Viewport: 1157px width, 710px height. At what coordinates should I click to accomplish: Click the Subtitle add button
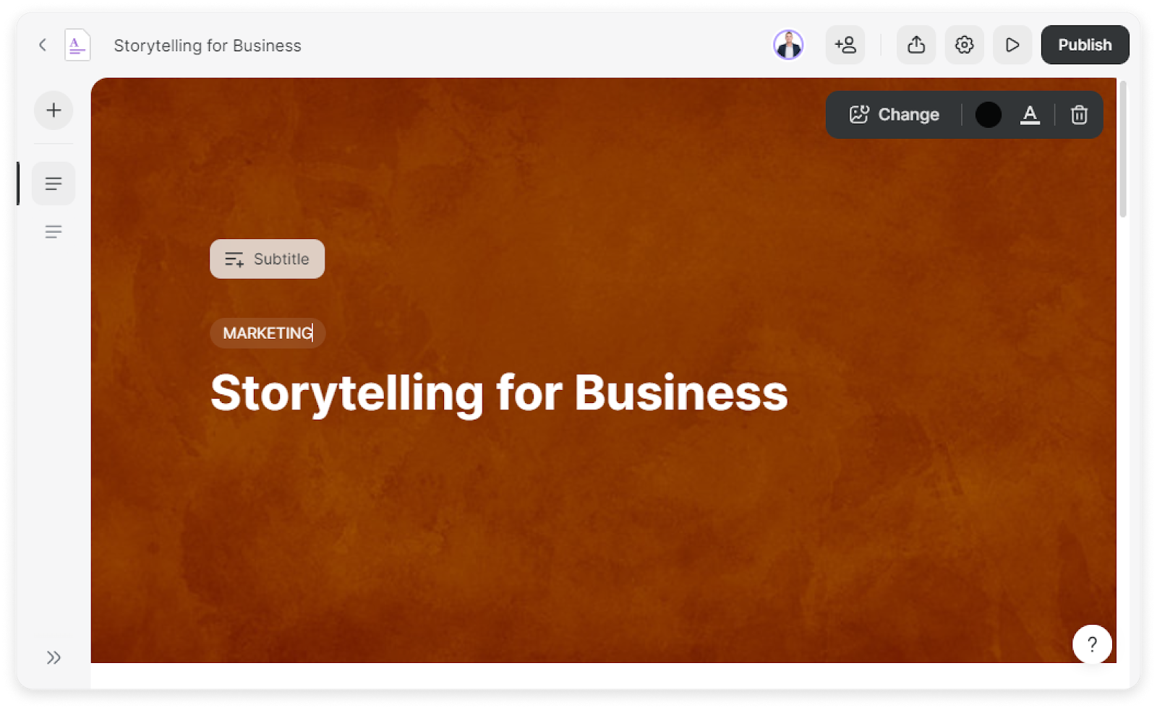tap(267, 259)
